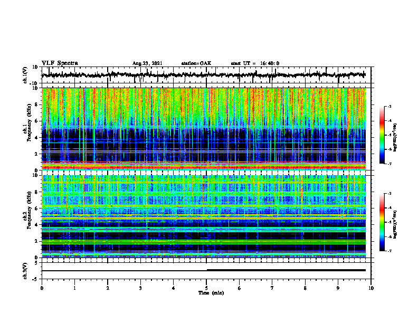
Task: Click the "ch.1(V)" waveform axis label
Action: 25,75
